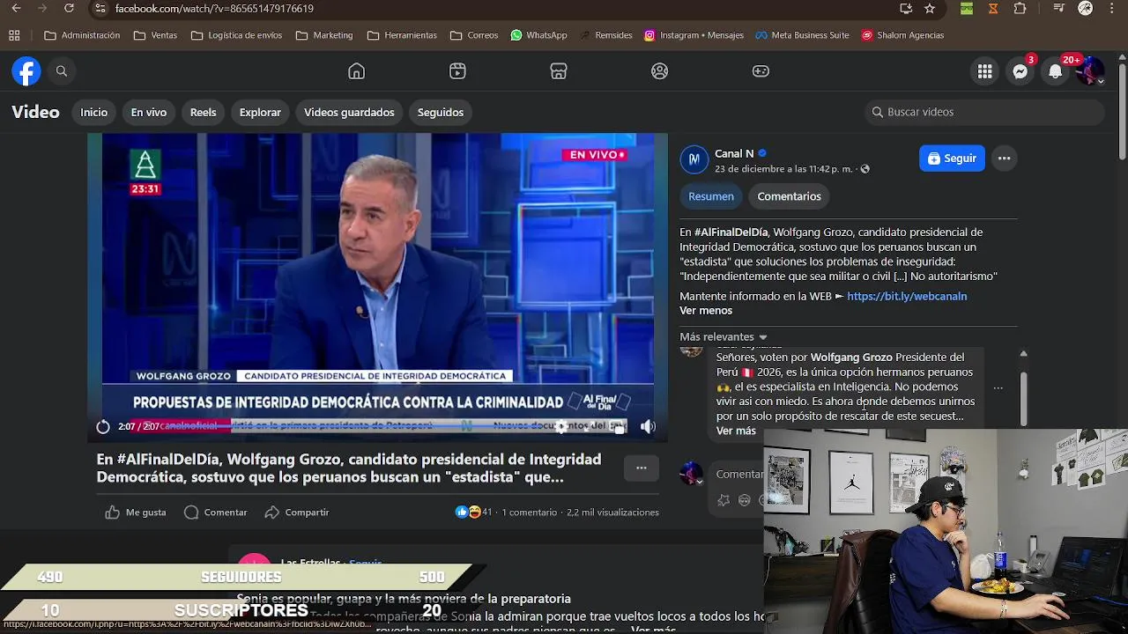Open Canal N page name link
1128x634 pixels.
(734, 153)
